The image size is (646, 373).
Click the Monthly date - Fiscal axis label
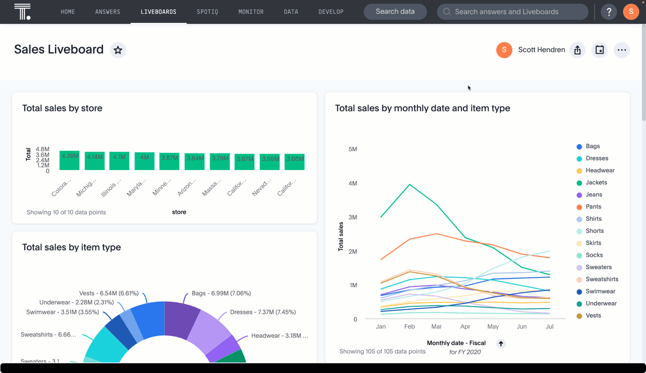click(456, 343)
